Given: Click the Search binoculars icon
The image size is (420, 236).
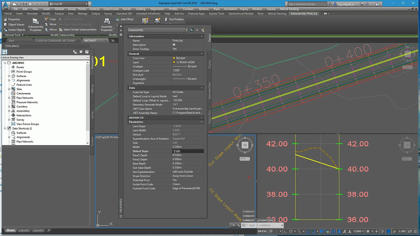Looking at the screenshot, I should coord(330,4).
